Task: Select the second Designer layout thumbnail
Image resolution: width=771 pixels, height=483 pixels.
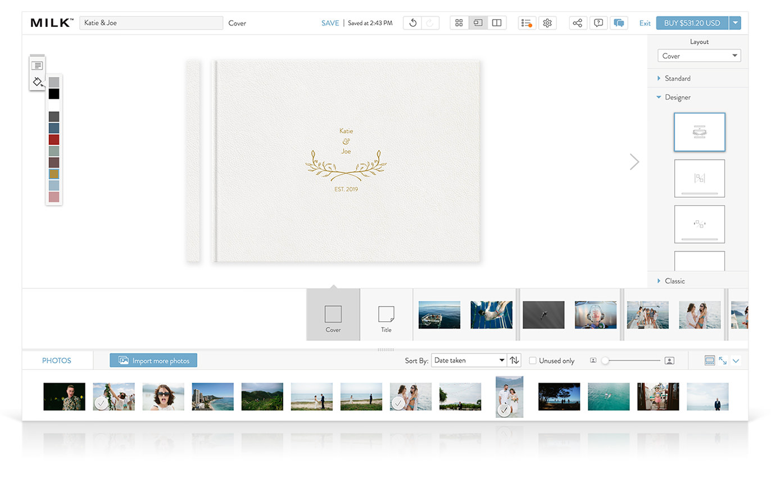Action: pos(699,179)
